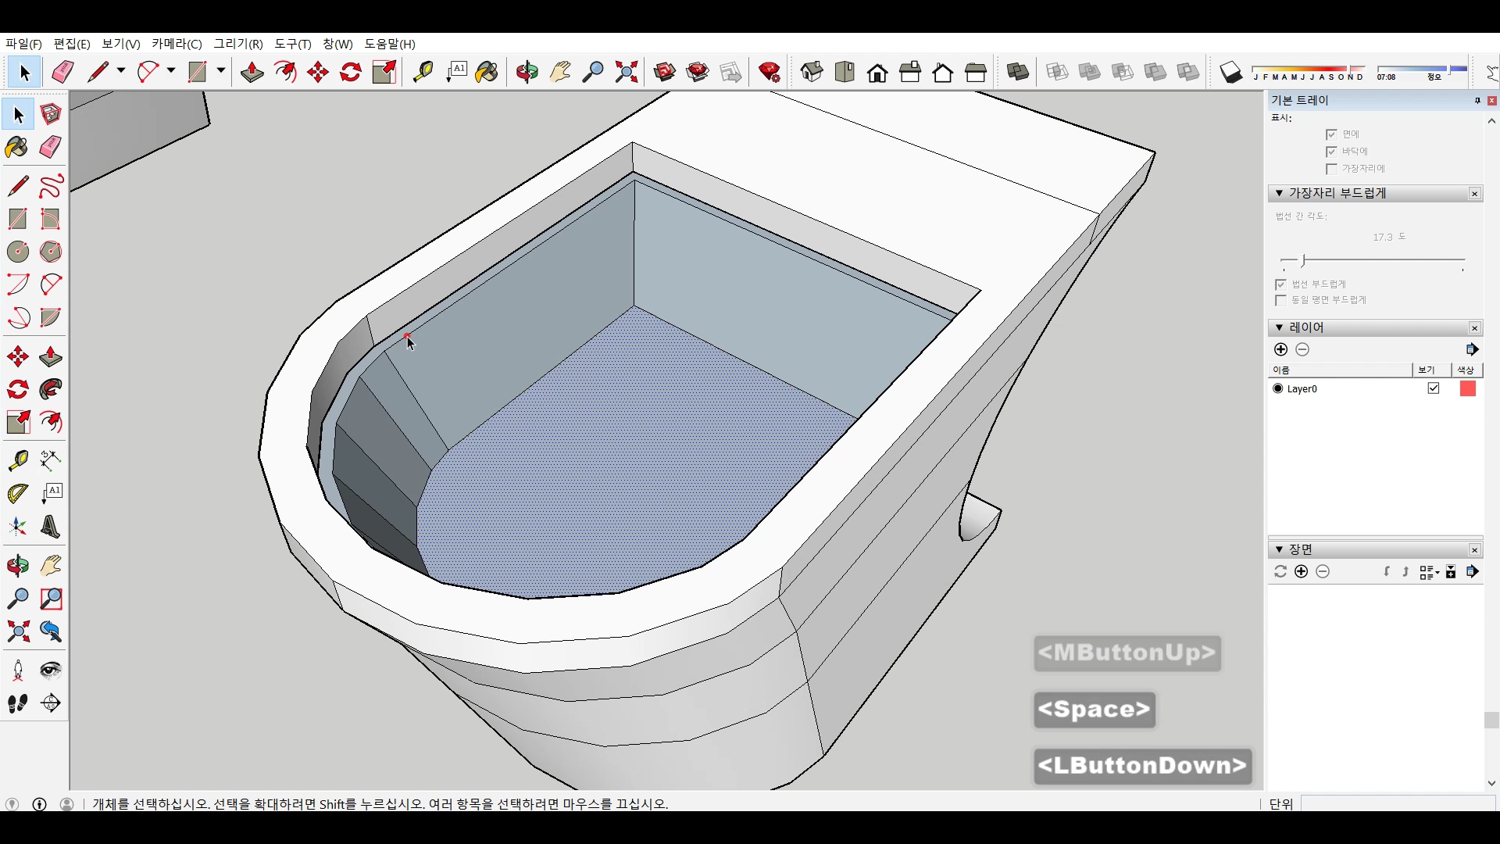Click the add scene plus button
This screenshot has height=844, width=1500.
click(x=1302, y=572)
